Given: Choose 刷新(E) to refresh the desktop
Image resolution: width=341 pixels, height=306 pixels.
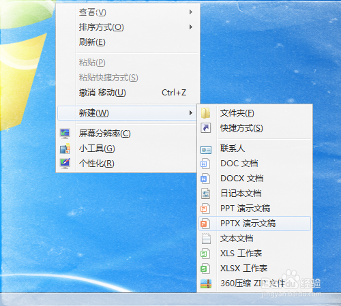Looking at the screenshot, I should click(128, 42).
